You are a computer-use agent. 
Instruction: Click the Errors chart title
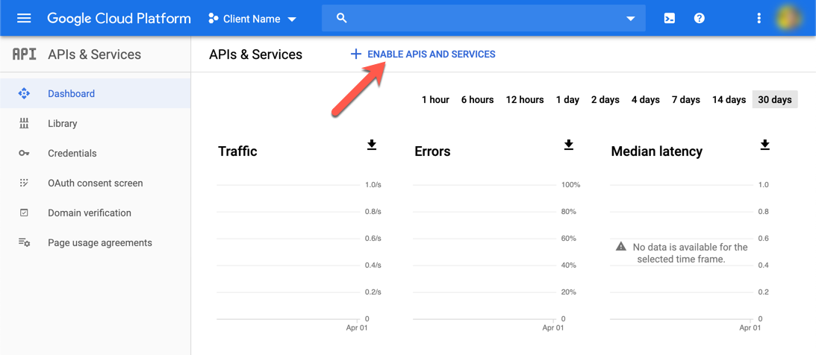pyautogui.click(x=432, y=151)
